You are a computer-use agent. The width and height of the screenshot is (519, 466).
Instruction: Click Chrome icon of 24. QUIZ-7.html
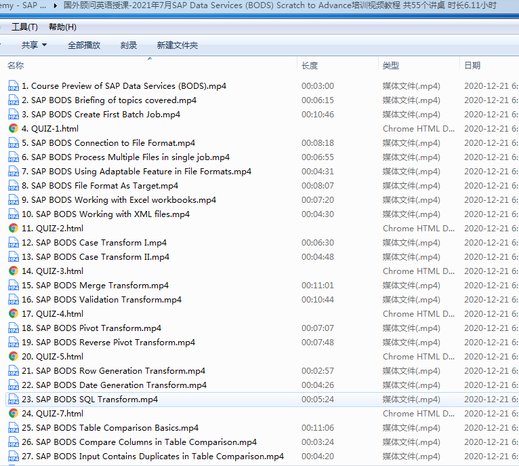click(x=14, y=414)
